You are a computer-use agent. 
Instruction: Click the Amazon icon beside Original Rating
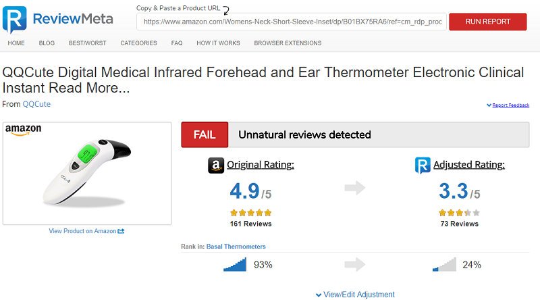click(x=216, y=166)
